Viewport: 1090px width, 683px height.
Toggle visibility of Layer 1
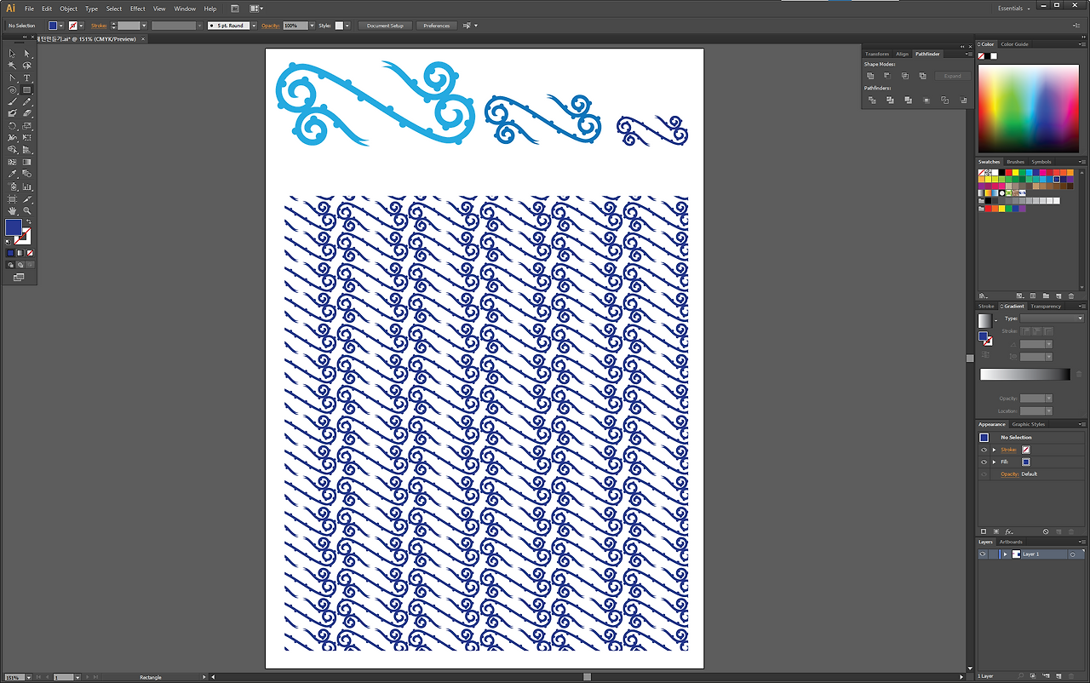click(x=983, y=554)
